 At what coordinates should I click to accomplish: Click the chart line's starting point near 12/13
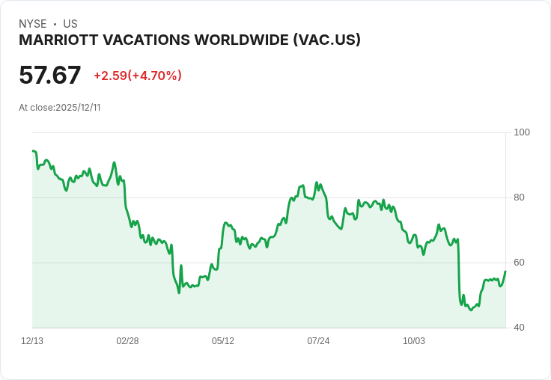pos(33,150)
